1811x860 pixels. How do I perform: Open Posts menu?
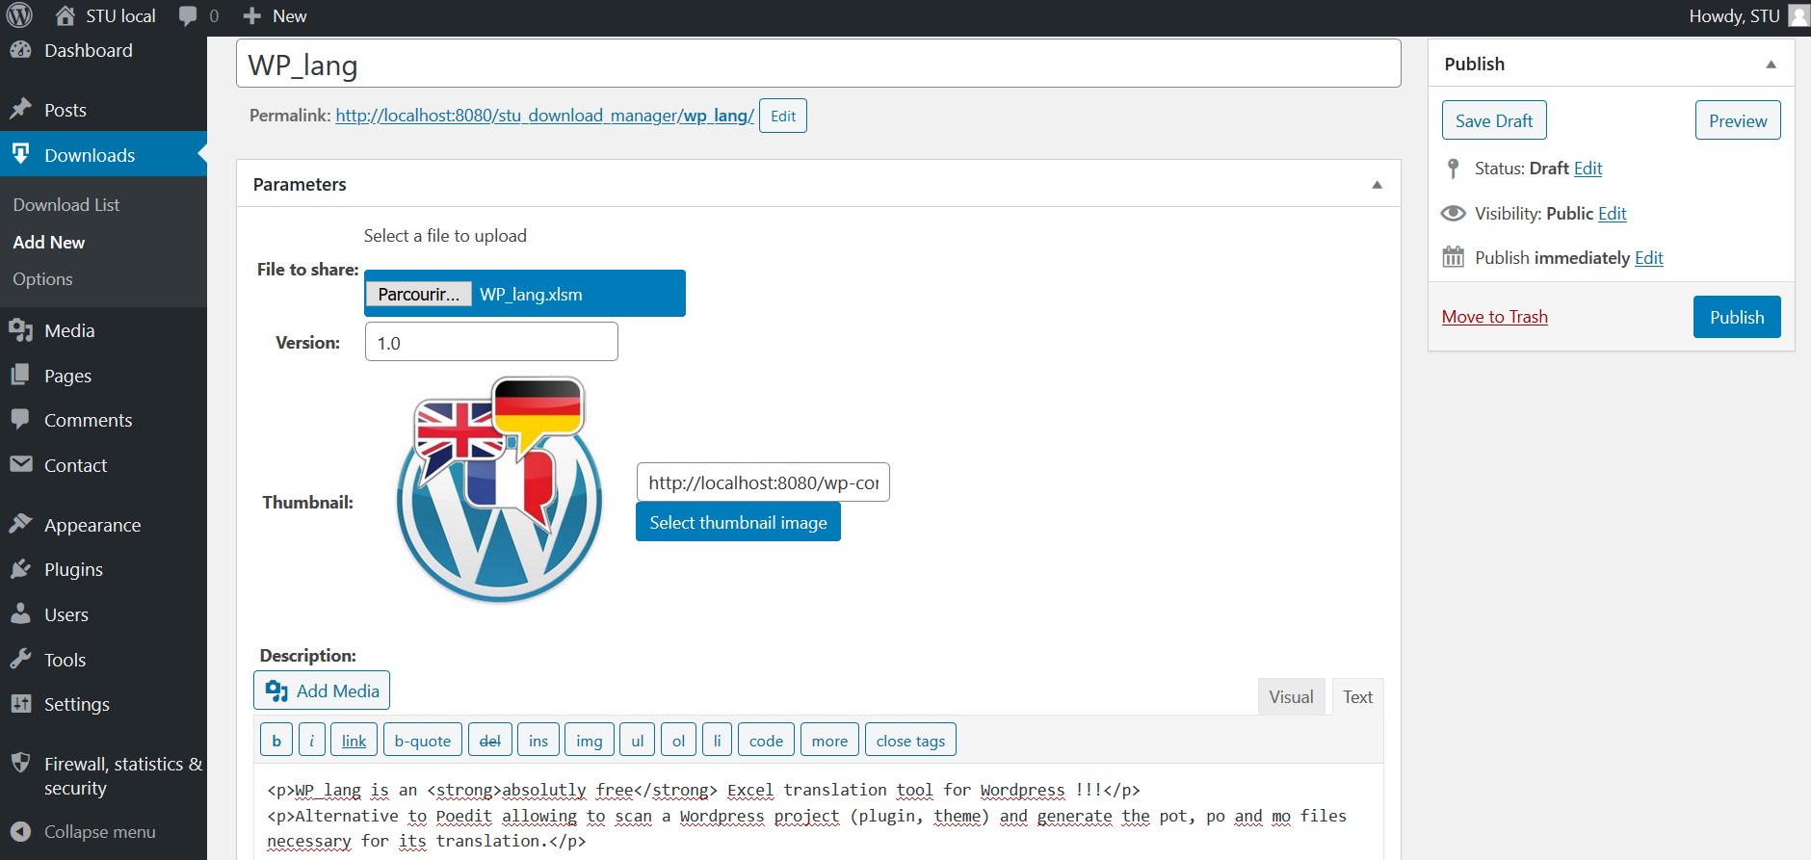tap(66, 110)
